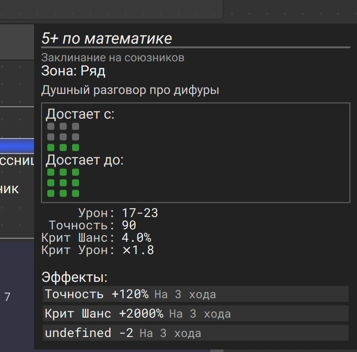Viewport: 357px width, 352px height.
Task: Click the "Душный разговор про дифуры" description
Action: pyautogui.click(x=130, y=90)
